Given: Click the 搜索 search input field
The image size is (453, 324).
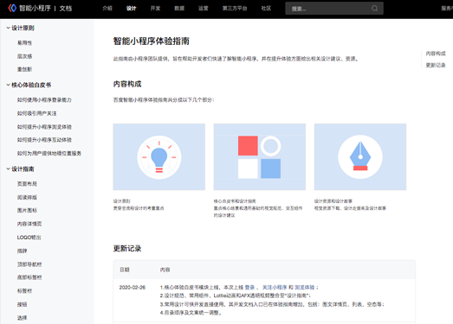Looking at the screenshot, I should (334, 9).
